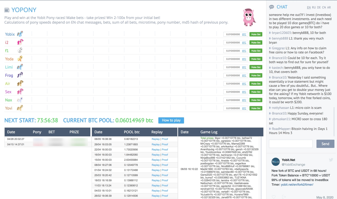Click the chat message input box
The height and width of the screenshot is (199, 337).
(x=291, y=144)
